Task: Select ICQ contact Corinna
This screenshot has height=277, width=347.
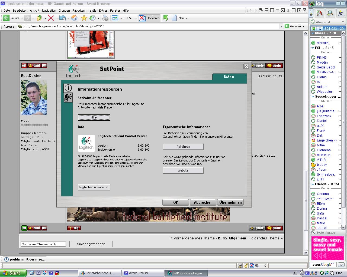Action: 323,194
